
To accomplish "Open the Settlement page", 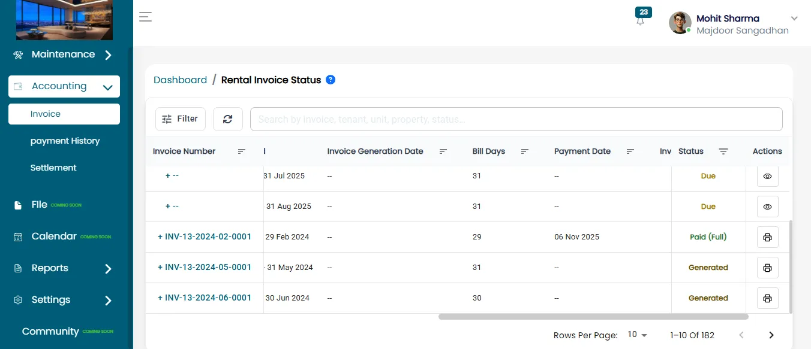I will click(x=53, y=168).
